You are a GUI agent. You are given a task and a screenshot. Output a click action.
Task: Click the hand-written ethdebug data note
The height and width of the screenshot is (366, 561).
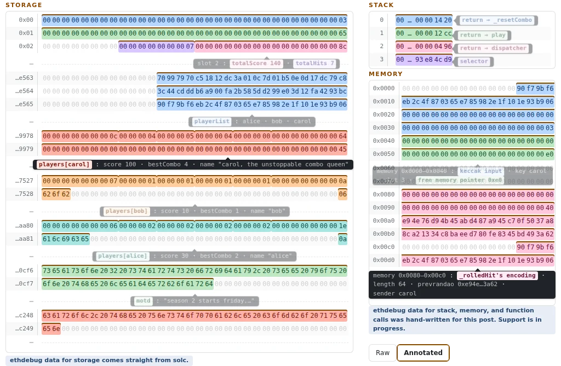[x=462, y=319]
